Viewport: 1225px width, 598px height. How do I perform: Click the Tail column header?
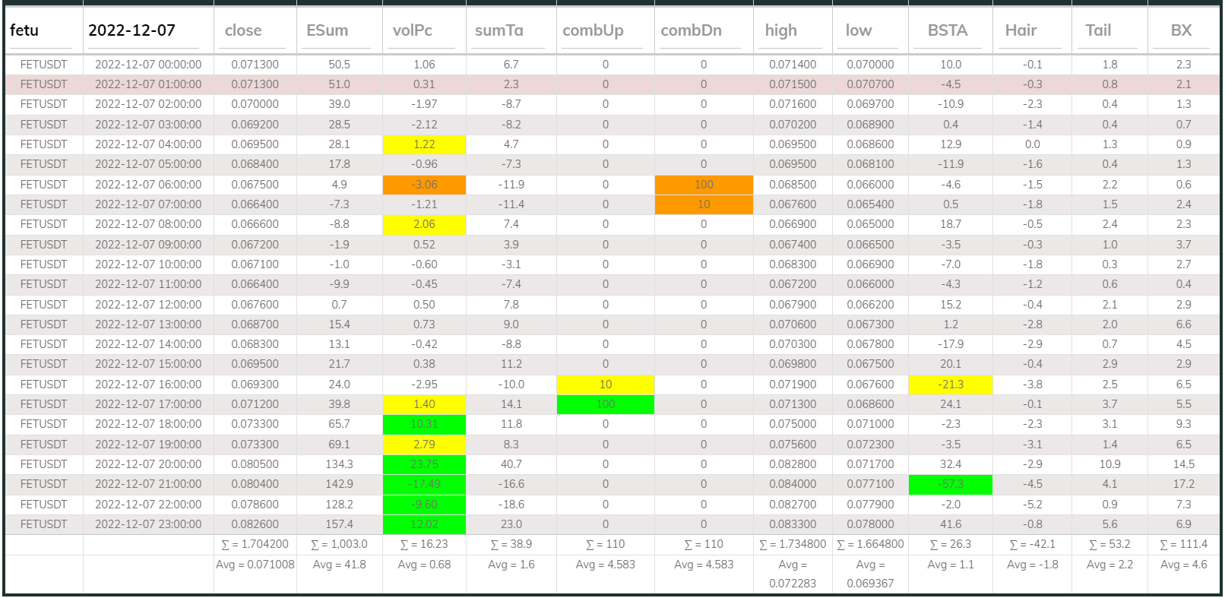pyautogui.click(x=1098, y=30)
